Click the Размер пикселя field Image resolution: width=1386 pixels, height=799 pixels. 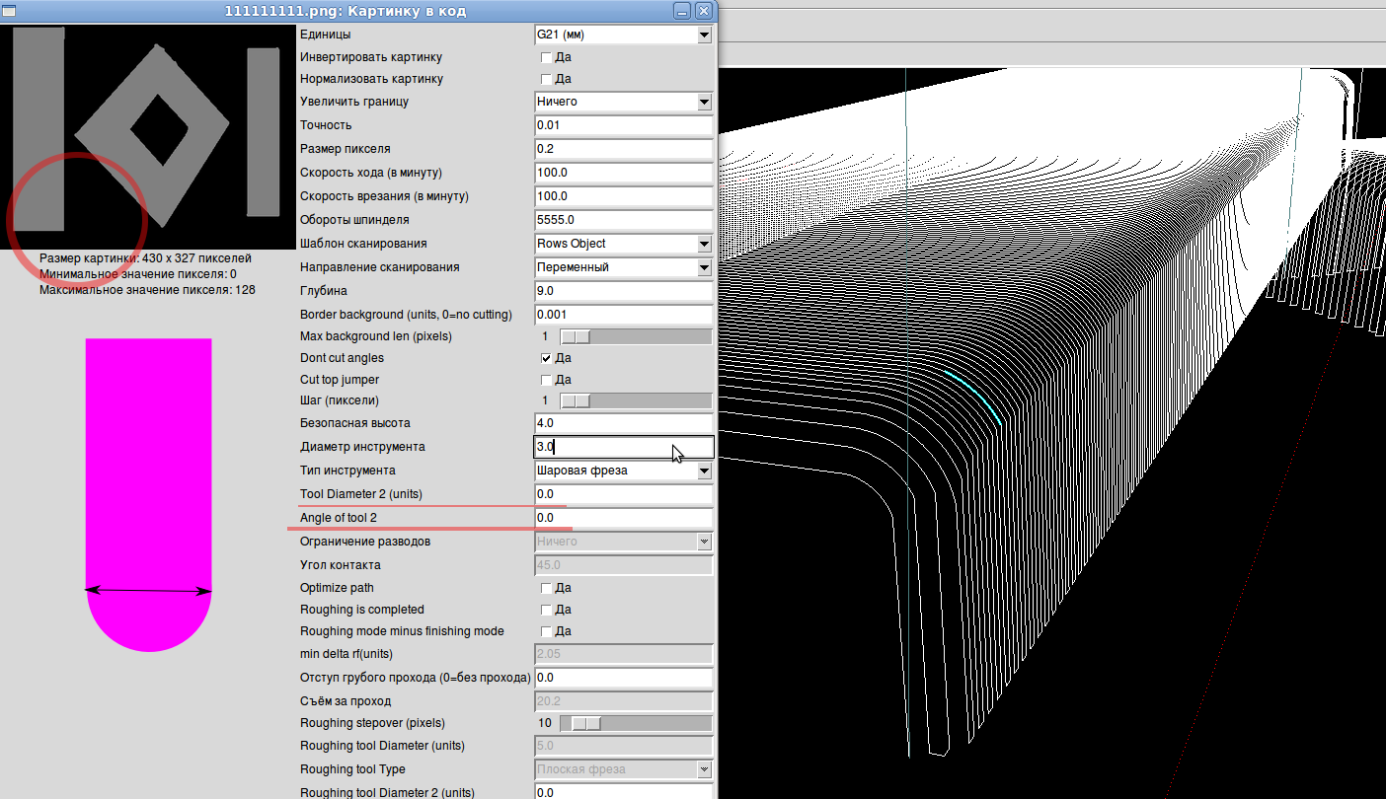pos(623,149)
